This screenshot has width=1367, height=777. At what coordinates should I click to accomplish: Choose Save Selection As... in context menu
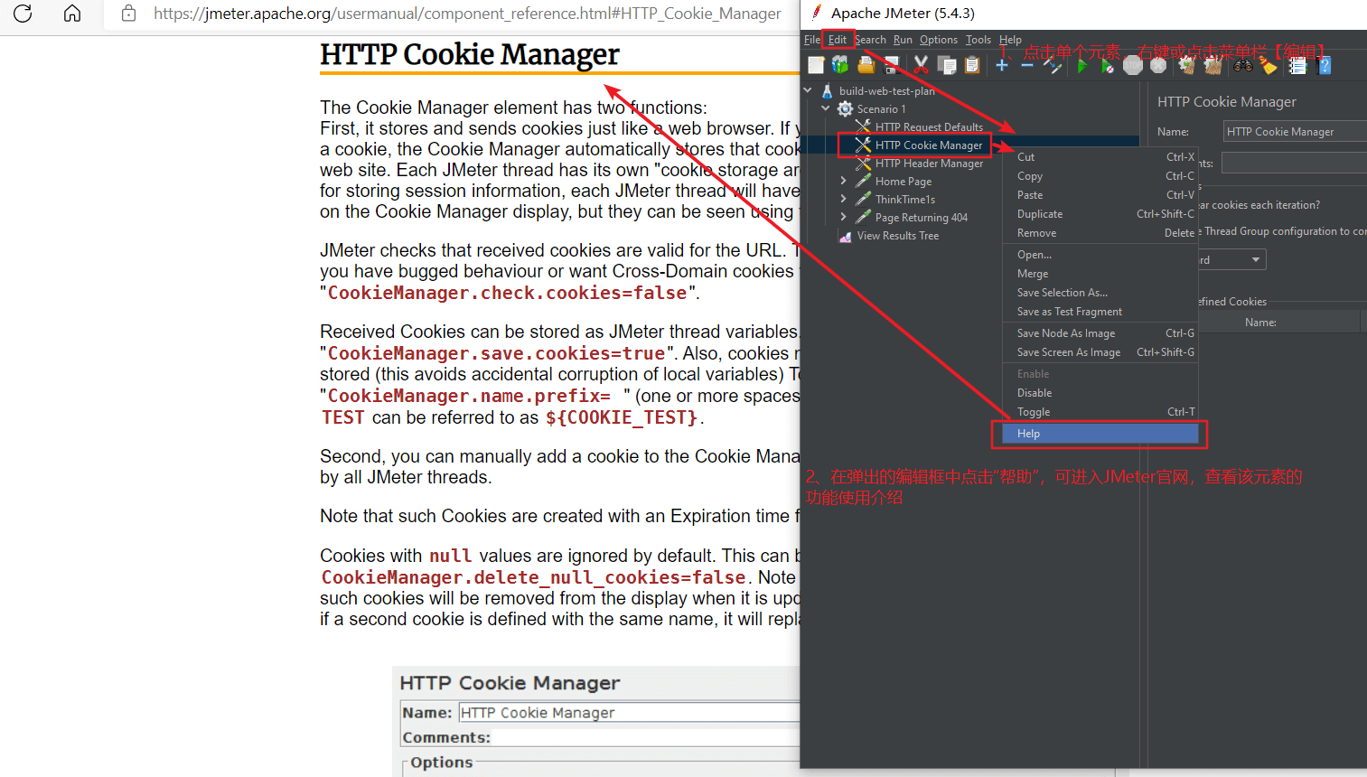pos(1100,293)
